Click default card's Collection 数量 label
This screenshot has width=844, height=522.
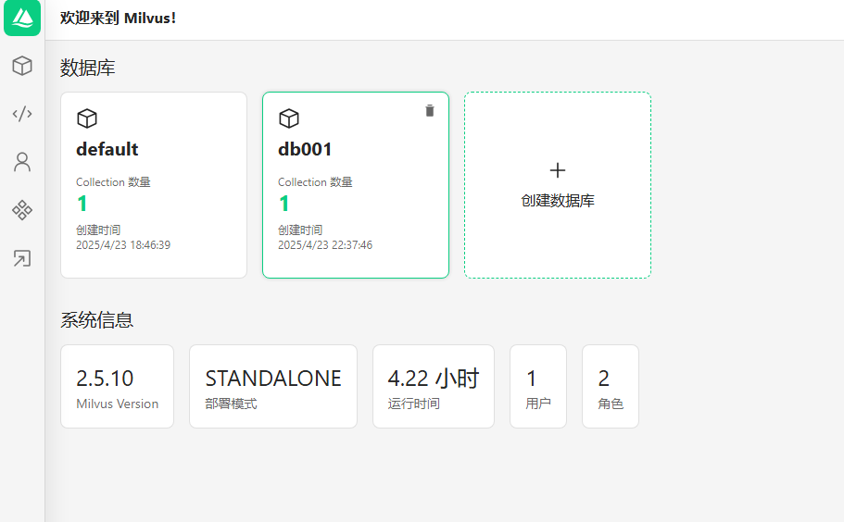tap(113, 182)
